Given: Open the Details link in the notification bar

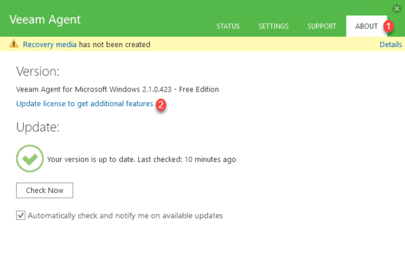Looking at the screenshot, I should click(x=391, y=44).
